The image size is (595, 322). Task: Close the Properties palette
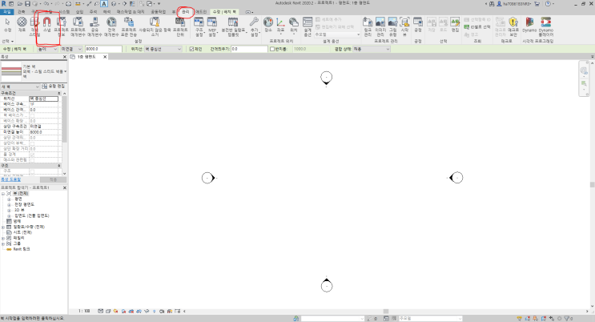point(65,57)
